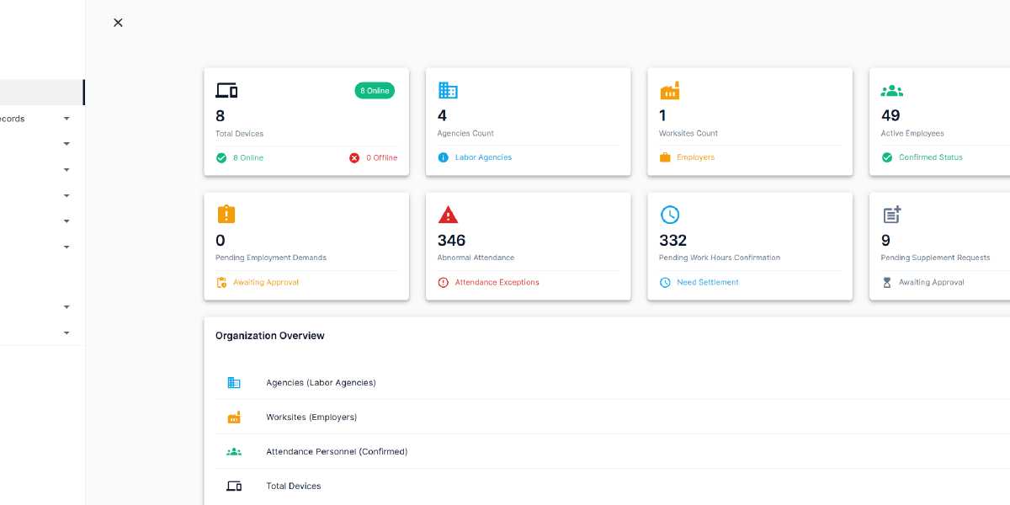Click the green Confirmed Status check icon
Viewport: 1010px width, 505px height.
coord(886,157)
